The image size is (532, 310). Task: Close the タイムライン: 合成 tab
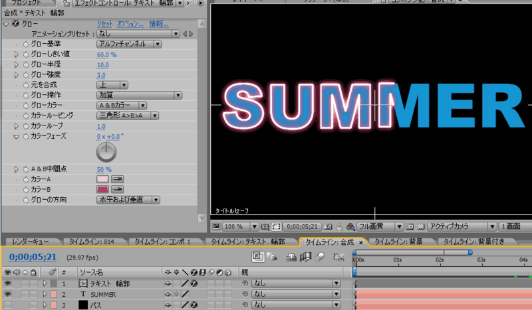[x=361, y=242]
